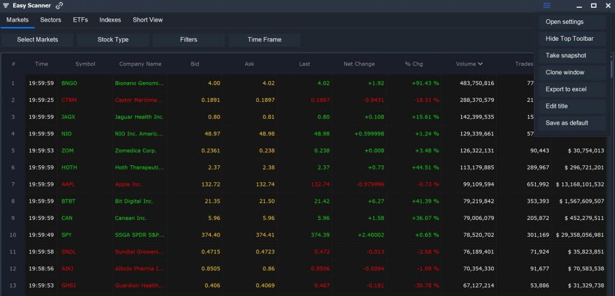Click the BTBT symbol
This screenshot has height=296, width=615.
click(x=68, y=201)
